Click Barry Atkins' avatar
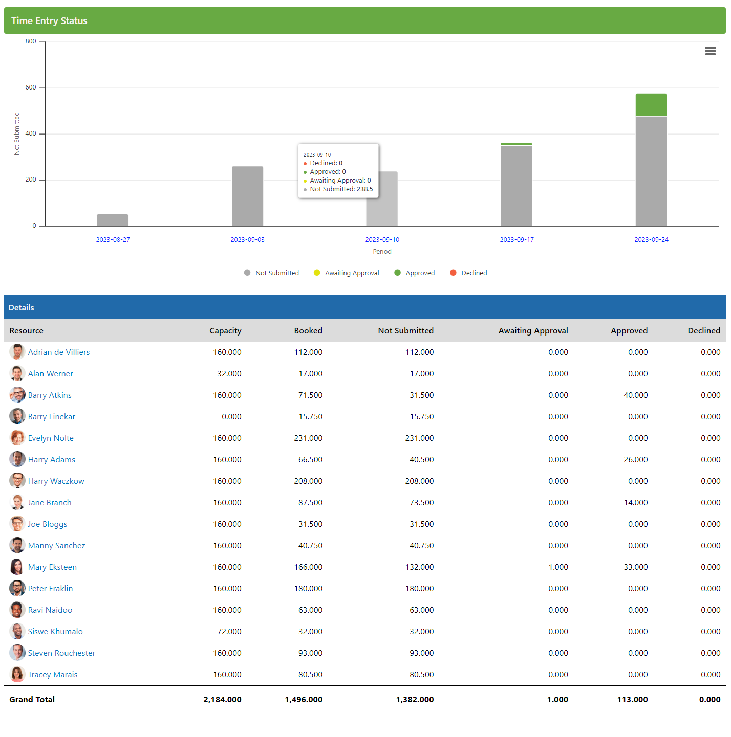This screenshot has height=737, width=731. 17,395
